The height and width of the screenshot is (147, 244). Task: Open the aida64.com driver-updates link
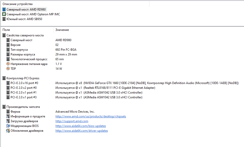coord(82,131)
